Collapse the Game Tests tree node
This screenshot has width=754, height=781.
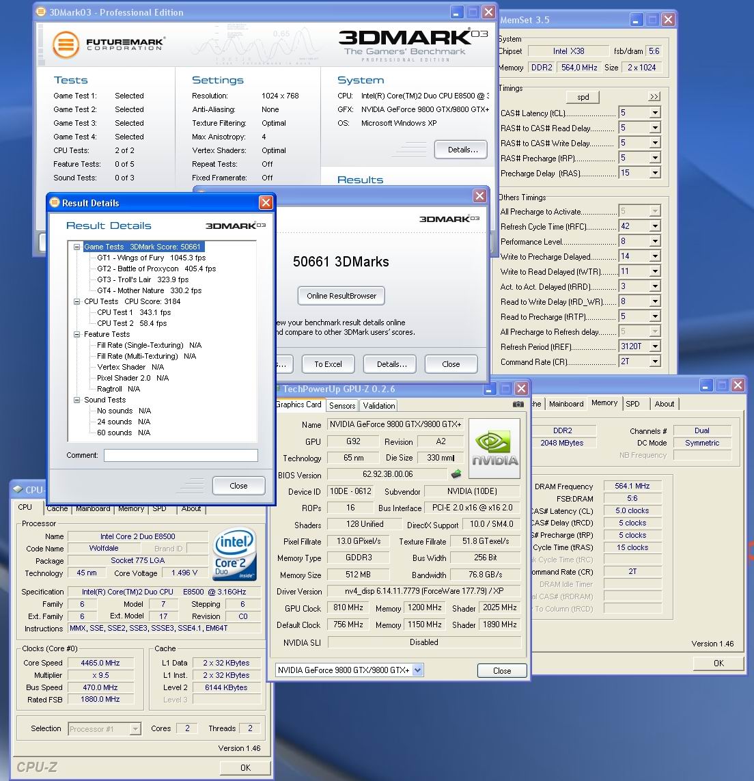(x=76, y=247)
